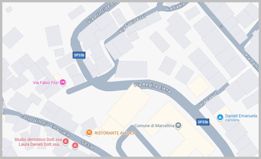Select the Studio dentistico red medical pin
The height and width of the screenshot is (159, 261).
pos(66,141)
